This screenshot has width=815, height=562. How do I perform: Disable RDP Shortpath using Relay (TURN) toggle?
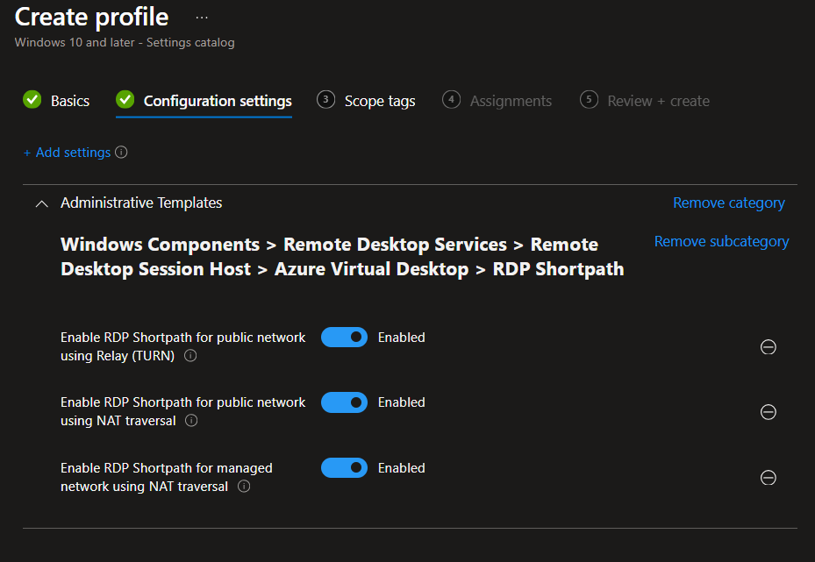pyautogui.click(x=344, y=338)
